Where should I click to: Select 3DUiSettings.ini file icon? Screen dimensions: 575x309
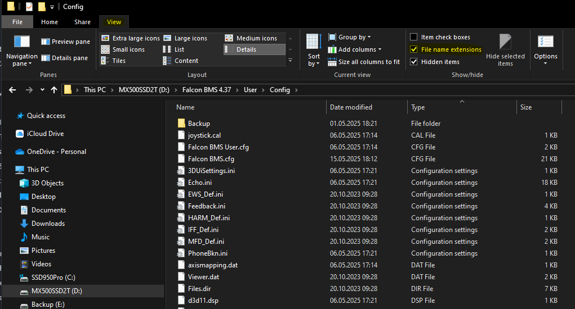(181, 170)
